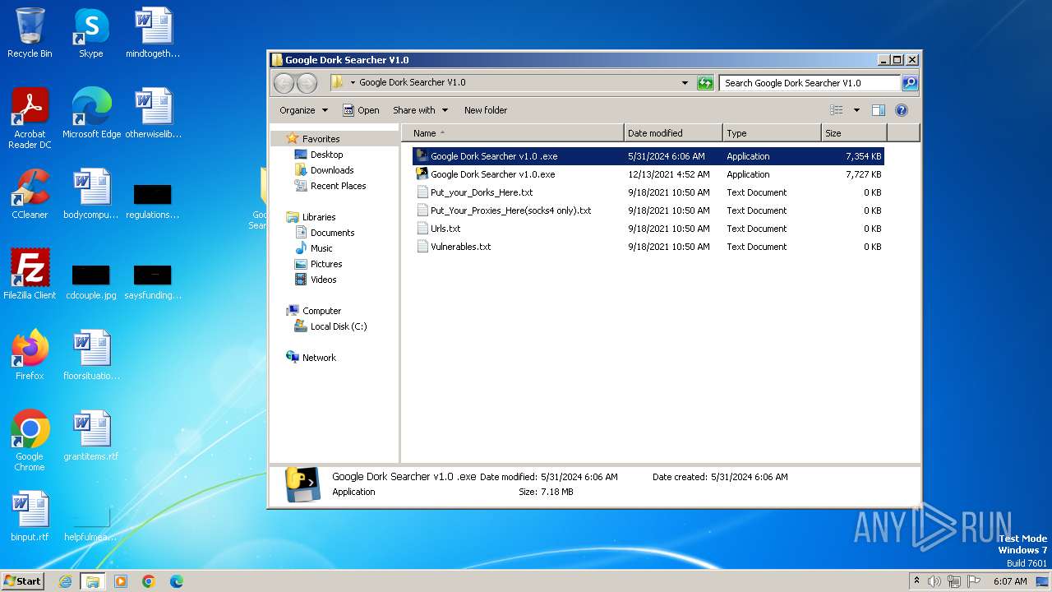Screen dimensions: 1052x592
Task: Select the Vulnerables.txt file
Action: pyautogui.click(x=648, y=247)
